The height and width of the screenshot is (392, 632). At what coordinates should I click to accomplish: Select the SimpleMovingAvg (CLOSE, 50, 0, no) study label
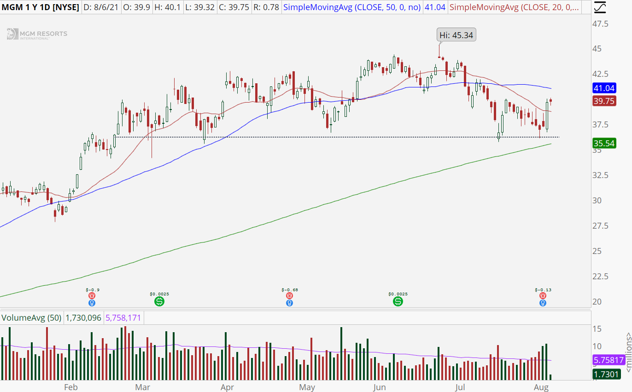(352, 7)
